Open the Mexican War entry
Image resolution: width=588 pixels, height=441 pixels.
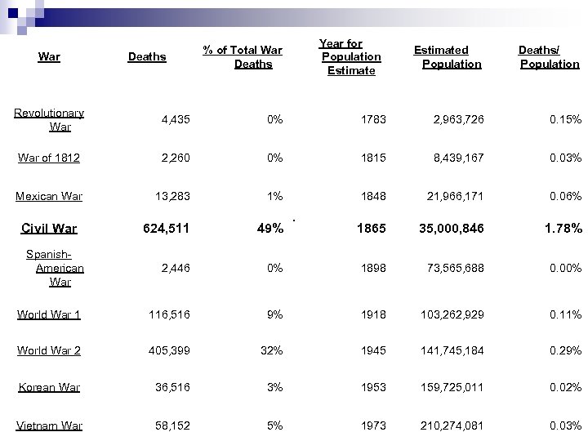48,196
